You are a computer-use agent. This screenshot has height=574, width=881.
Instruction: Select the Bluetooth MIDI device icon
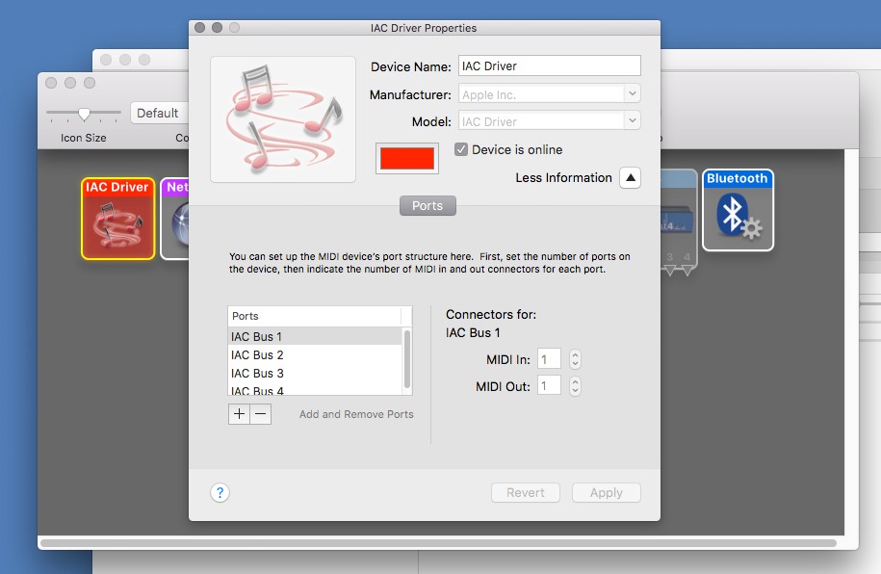[738, 209]
